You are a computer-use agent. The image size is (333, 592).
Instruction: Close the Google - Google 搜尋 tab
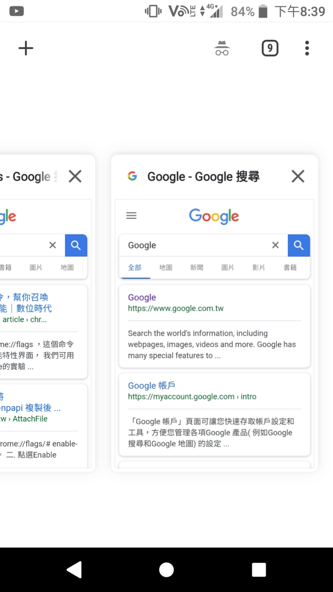(298, 176)
